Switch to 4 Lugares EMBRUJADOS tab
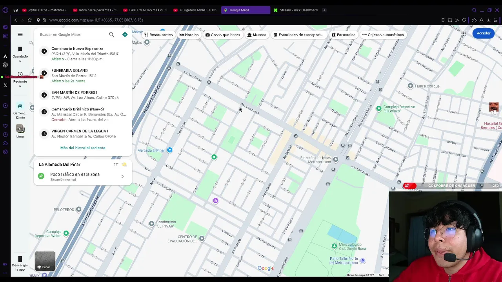 (x=195, y=10)
